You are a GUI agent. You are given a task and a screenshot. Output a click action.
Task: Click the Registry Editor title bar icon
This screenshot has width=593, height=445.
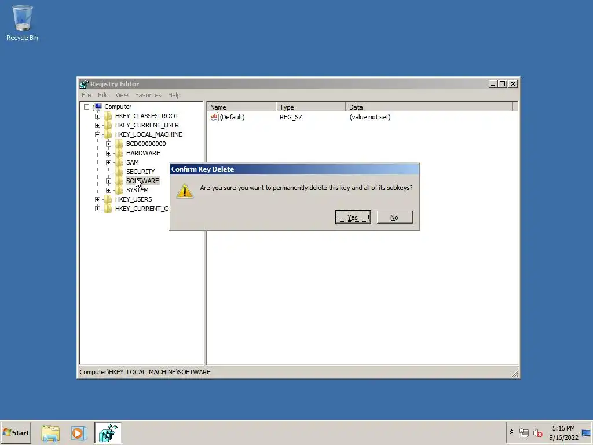pos(84,84)
